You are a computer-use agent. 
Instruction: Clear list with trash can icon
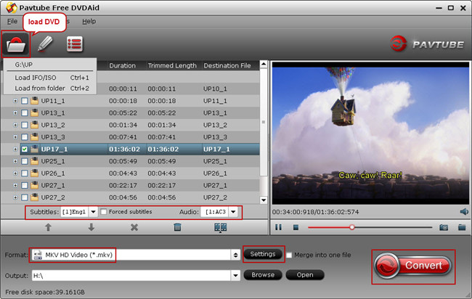point(177,227)
